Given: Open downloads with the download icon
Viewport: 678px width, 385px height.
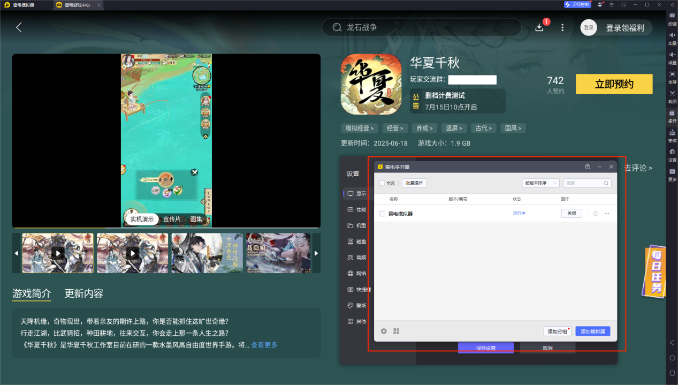Looking at the screenshot, I should tap(539, 27).
